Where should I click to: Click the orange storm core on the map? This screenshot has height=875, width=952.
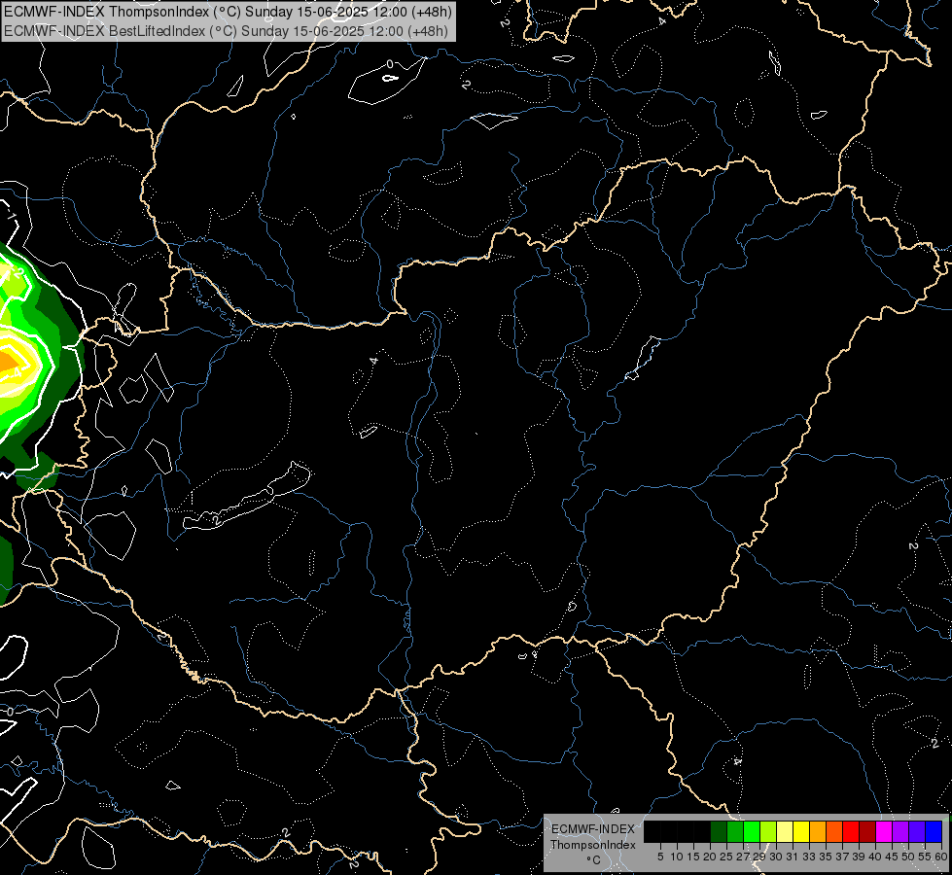click(x=7, y=361)
